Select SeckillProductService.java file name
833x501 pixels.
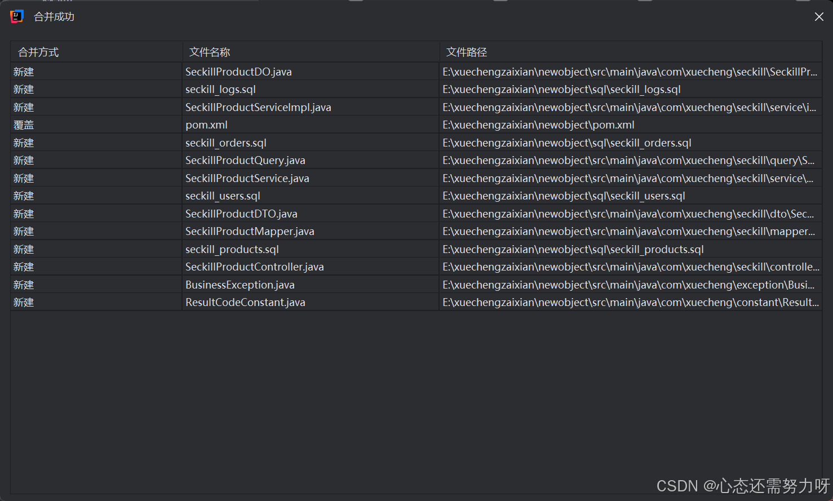point(247,178)
